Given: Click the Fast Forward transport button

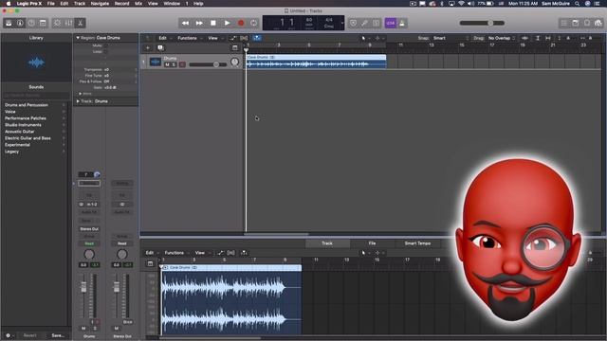Looking at the screenshot, I should (199, 23).
